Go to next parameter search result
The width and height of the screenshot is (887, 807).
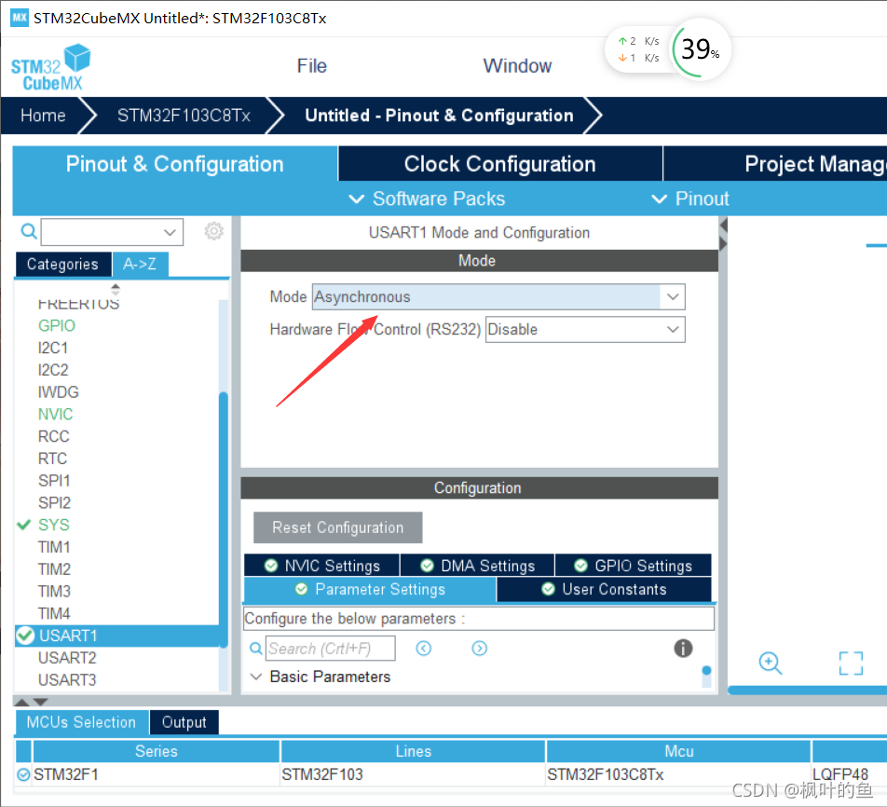click(479, 648)
